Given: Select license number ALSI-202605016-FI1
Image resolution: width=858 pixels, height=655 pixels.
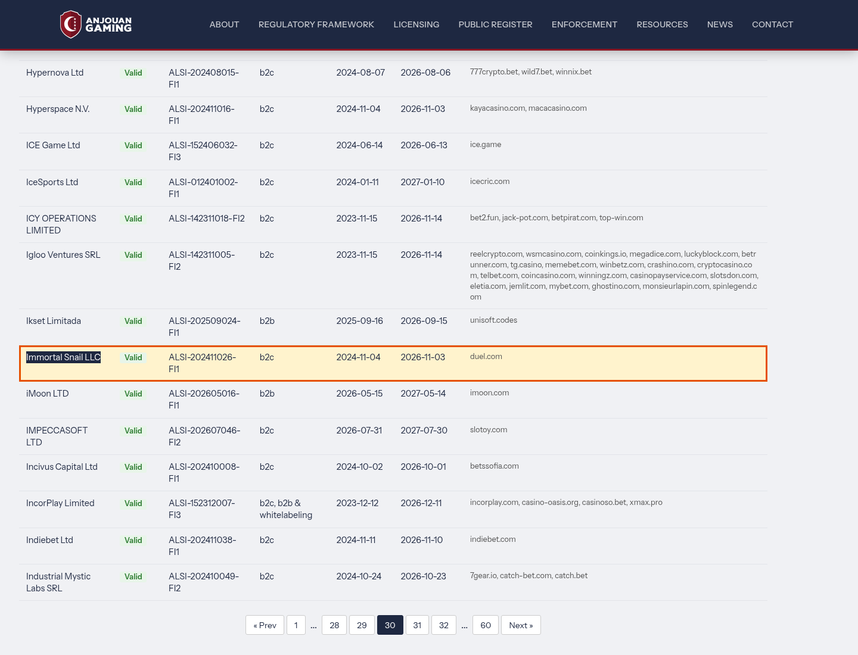Looking at the screenshot, I should point(204,400).
